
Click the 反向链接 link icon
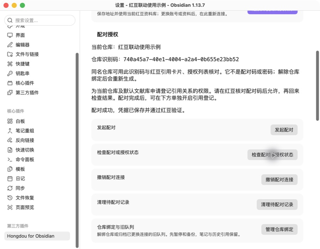tap(10, 141)
